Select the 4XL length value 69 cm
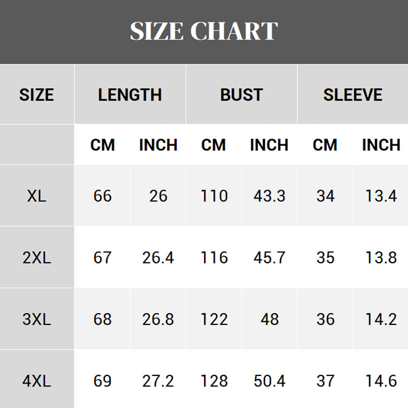The width and height of the screenshot is (408, 408). [103, 381]
